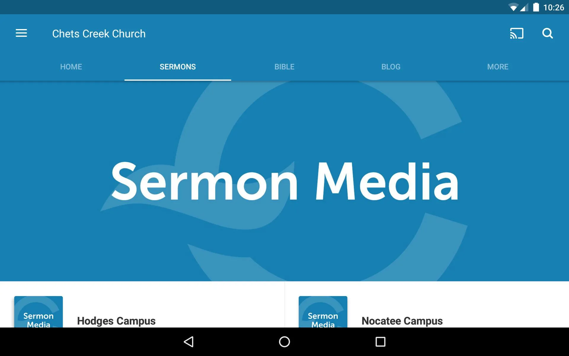Expand the MORE menu option

[497, 66]
